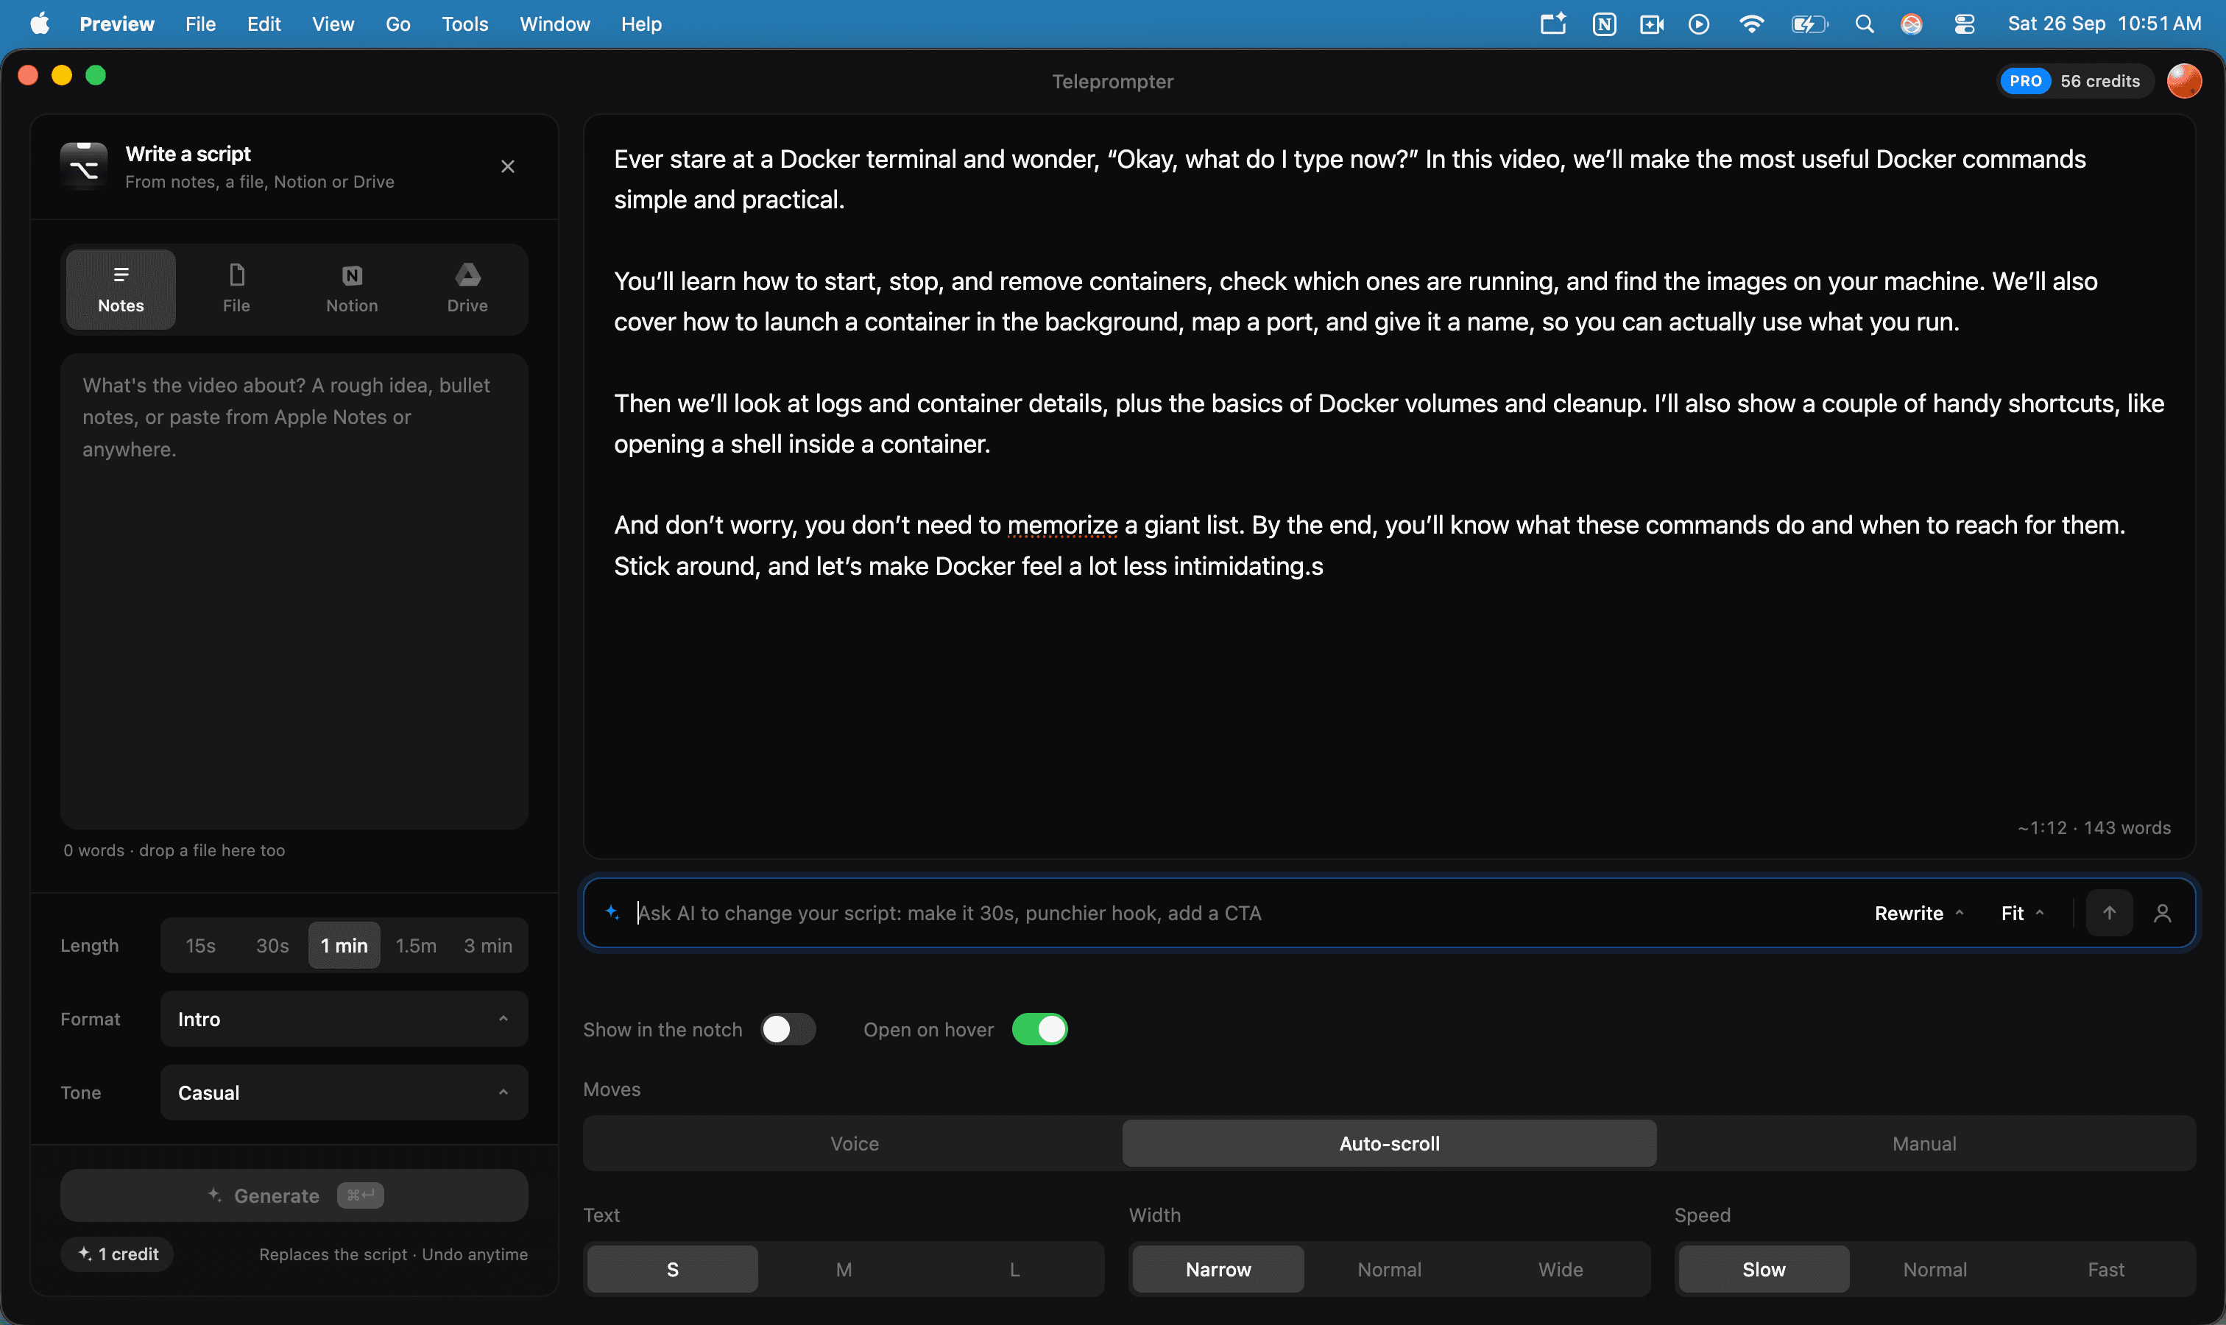
Task: Click the sparkle window menu bar icon
Action: (1552, 24)
